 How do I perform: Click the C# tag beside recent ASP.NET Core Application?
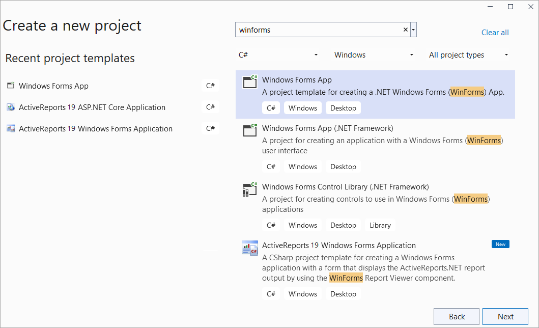coord(210,107)
